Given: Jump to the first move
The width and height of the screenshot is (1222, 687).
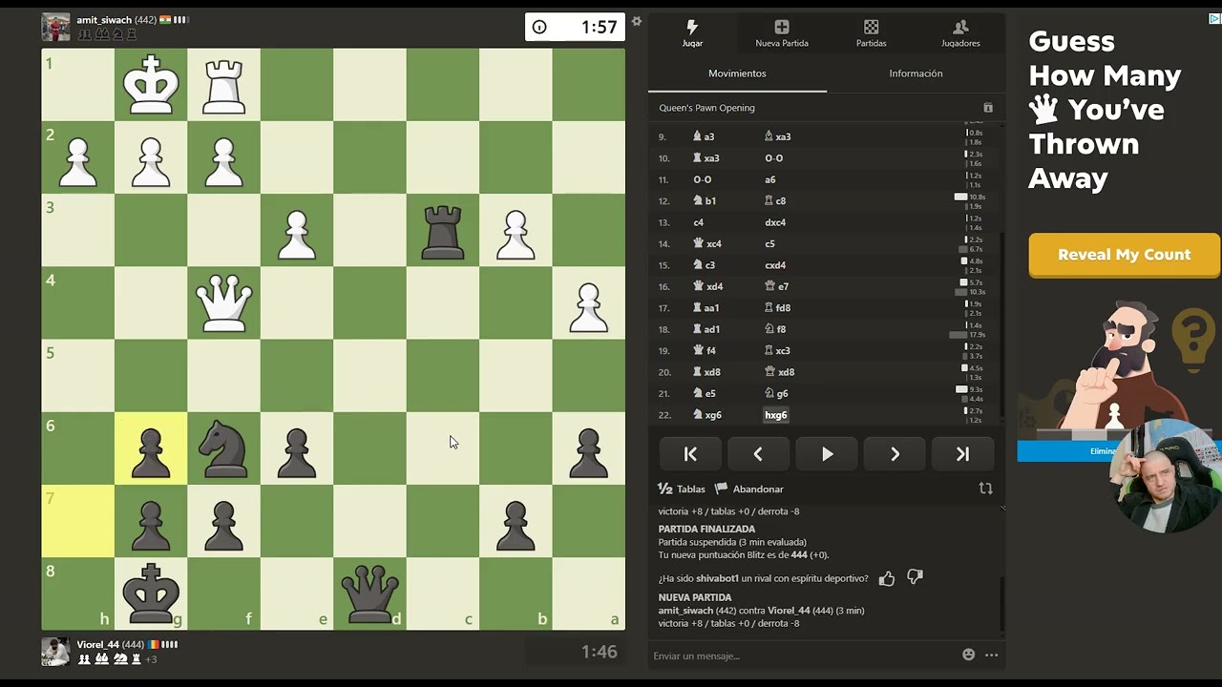Looking at the screenshot, I should coord(690,454).
